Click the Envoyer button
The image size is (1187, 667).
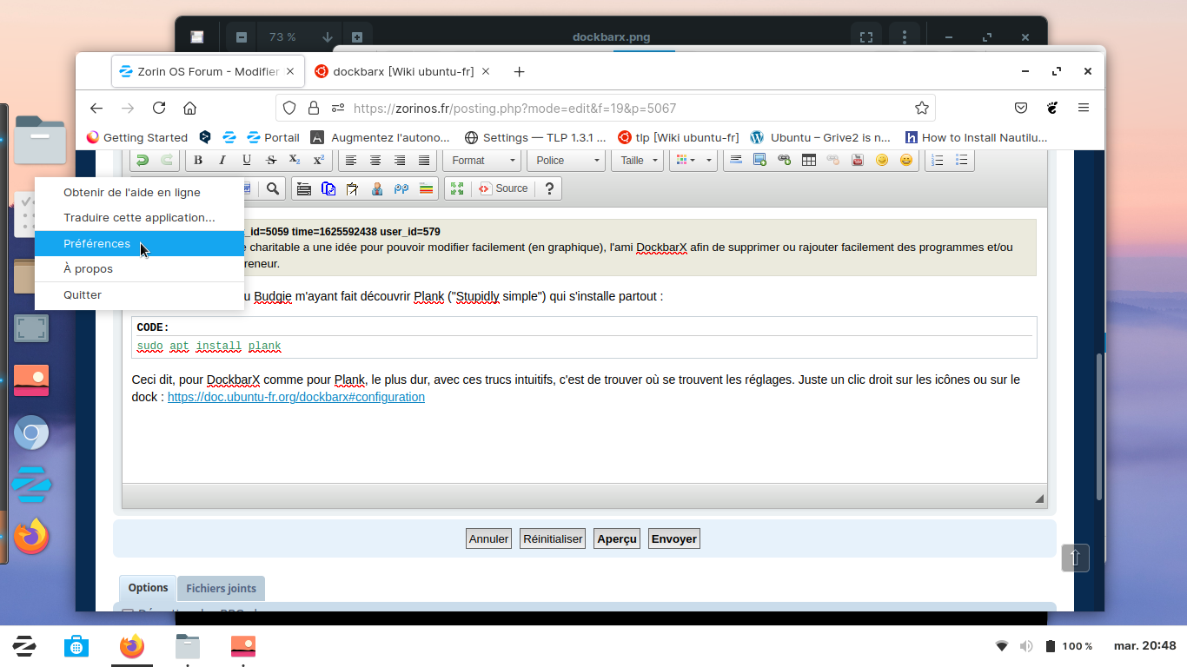pos(673,538)
